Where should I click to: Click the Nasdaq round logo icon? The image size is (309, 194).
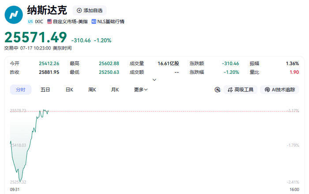14,15
